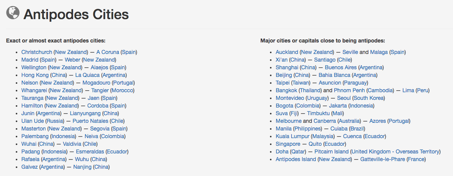Screen dimensions: 453x176
Task: Click the Tangier city link
Action: coord(101,90)
